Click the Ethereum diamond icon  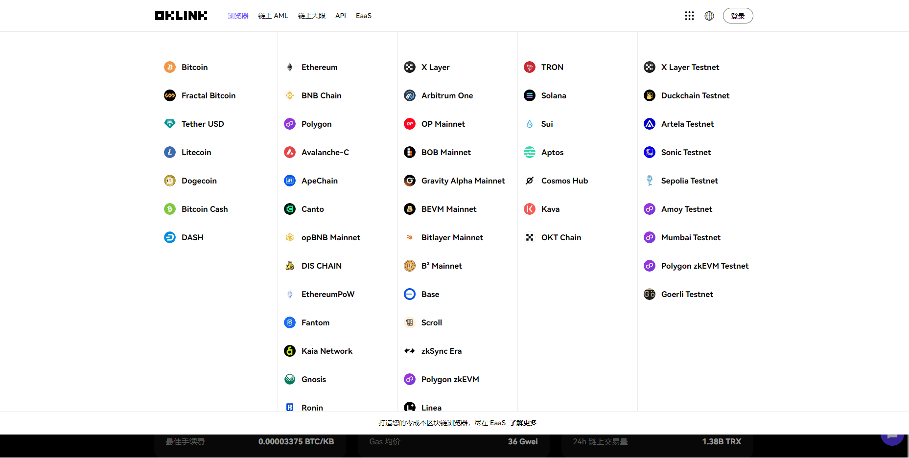(x=290, y=67)
